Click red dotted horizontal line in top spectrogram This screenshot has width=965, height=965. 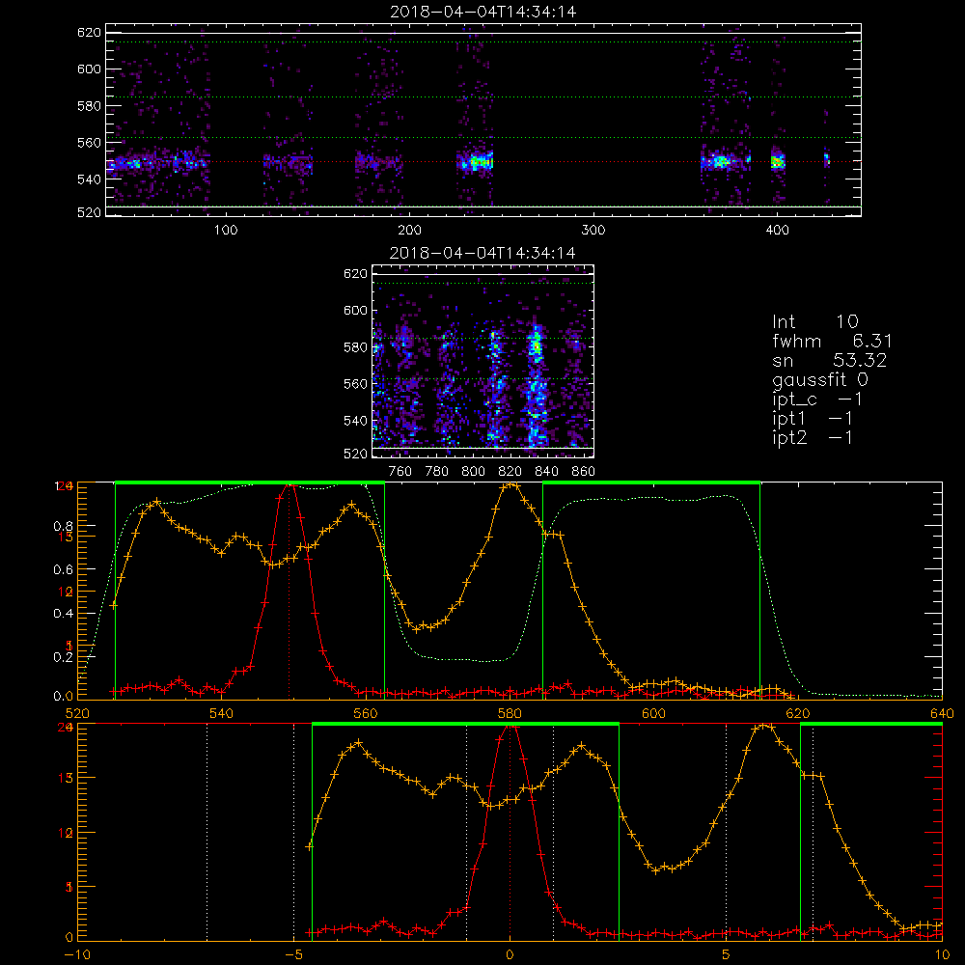(x=483, y=162)
